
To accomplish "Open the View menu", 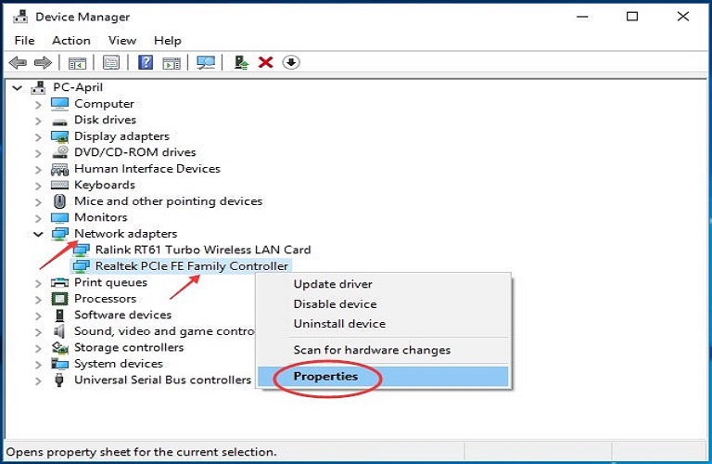I will tap(121, 40).
